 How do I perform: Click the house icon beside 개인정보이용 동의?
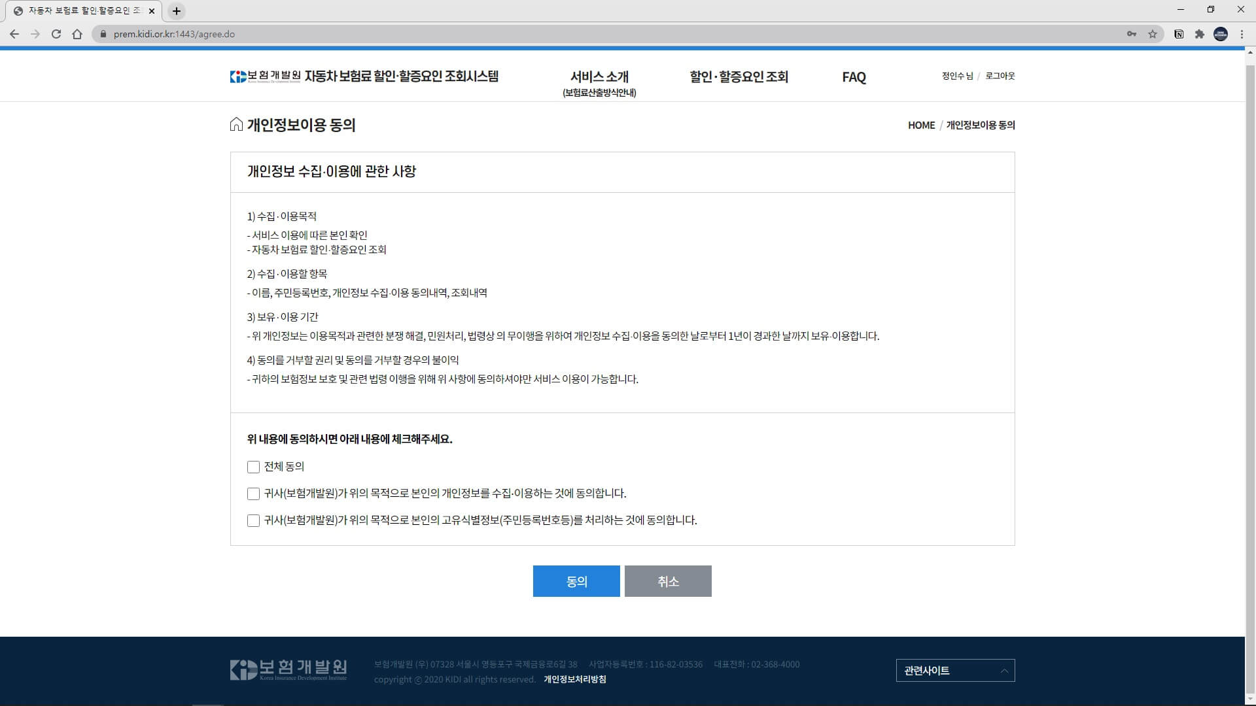pos(236,124)
